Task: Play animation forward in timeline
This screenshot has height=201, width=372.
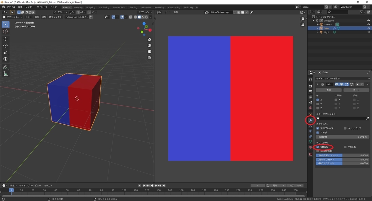Action: click(x=156, y=186)
